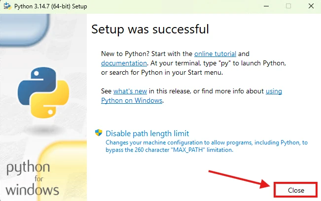Close the setup window with X
Viewport: 321px width, 201px height.
(311, 6)
